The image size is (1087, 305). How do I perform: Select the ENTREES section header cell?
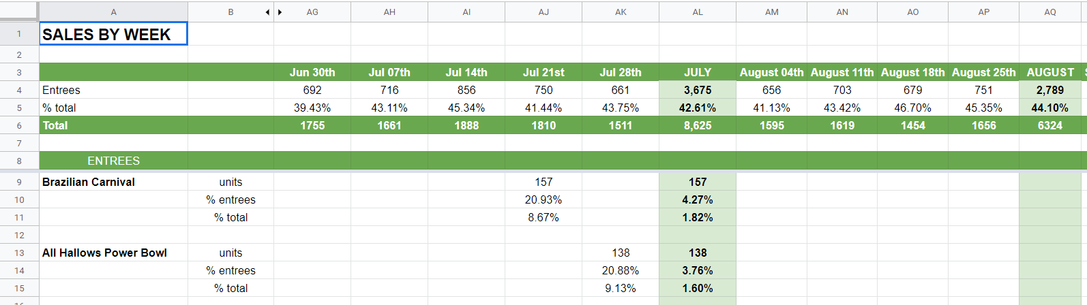coord(113,161)
